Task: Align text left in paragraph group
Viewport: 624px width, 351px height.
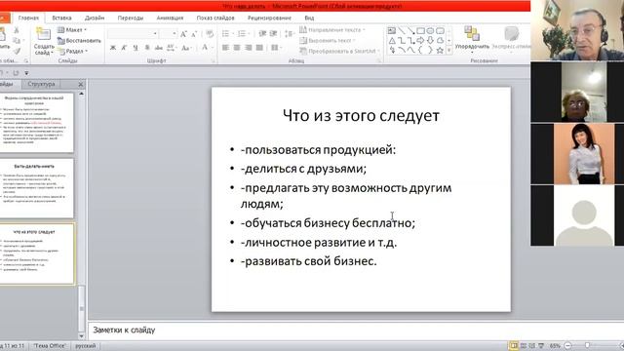Action: pos(225,48)
